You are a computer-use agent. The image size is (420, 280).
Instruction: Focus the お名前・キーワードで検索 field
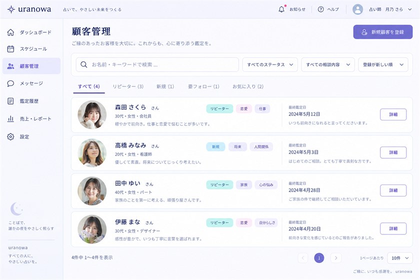pos(157,64)
